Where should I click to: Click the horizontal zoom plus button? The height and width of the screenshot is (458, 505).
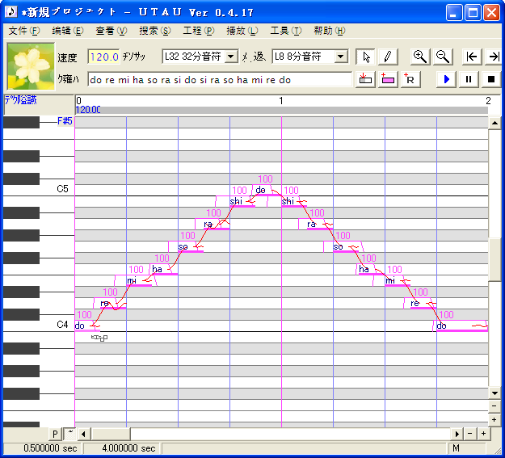point(483,434)
